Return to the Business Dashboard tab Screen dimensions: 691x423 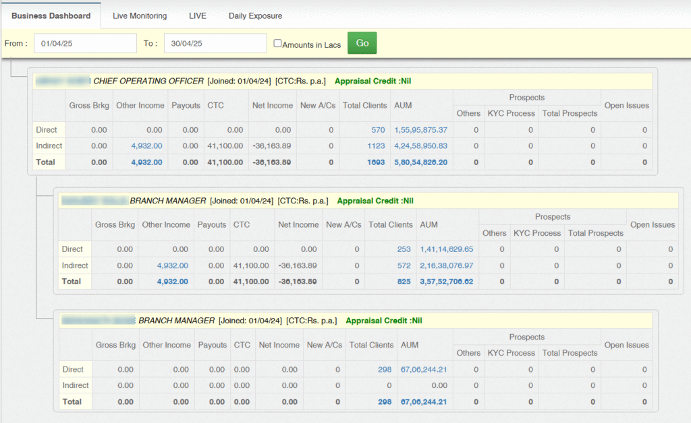tap(51, 15)
